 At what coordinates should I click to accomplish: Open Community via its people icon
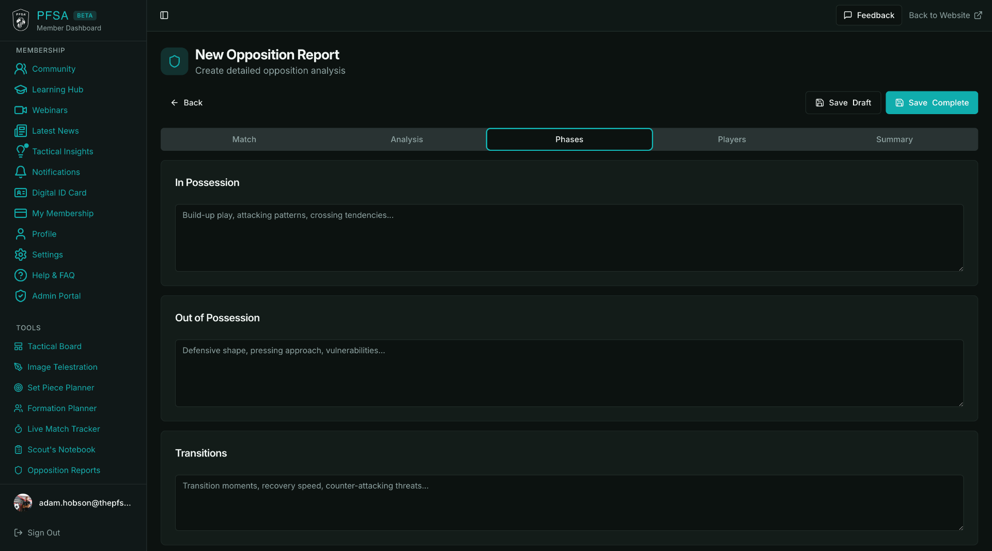pos(21,69)
